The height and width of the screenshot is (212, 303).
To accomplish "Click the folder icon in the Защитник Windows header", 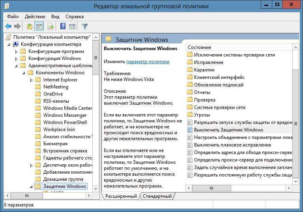I will pyautogui.click(x=108, y=39).
